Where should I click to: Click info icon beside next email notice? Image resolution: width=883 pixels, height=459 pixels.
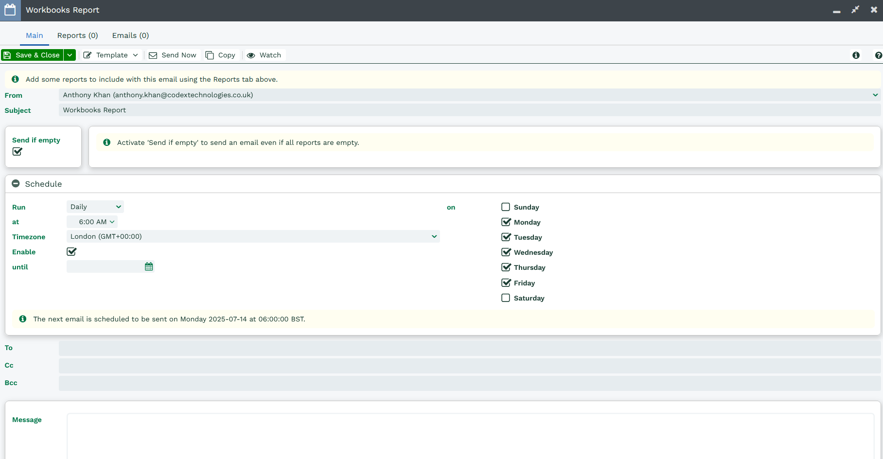pyautogui.click(x=23, y=319)
